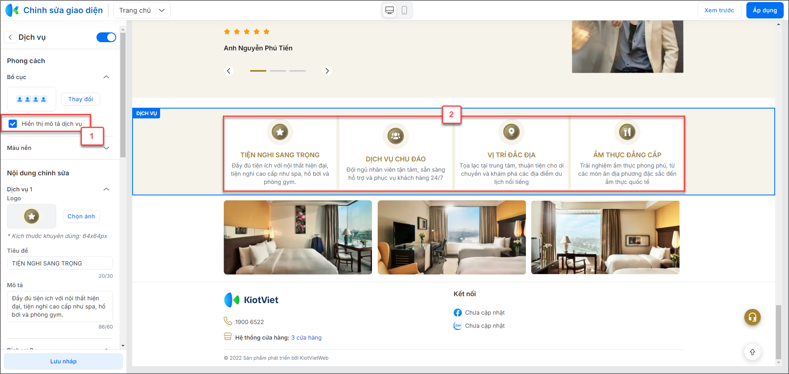Click Chọn ảnh button
The image size is (789, 374).
pos(81,216)
